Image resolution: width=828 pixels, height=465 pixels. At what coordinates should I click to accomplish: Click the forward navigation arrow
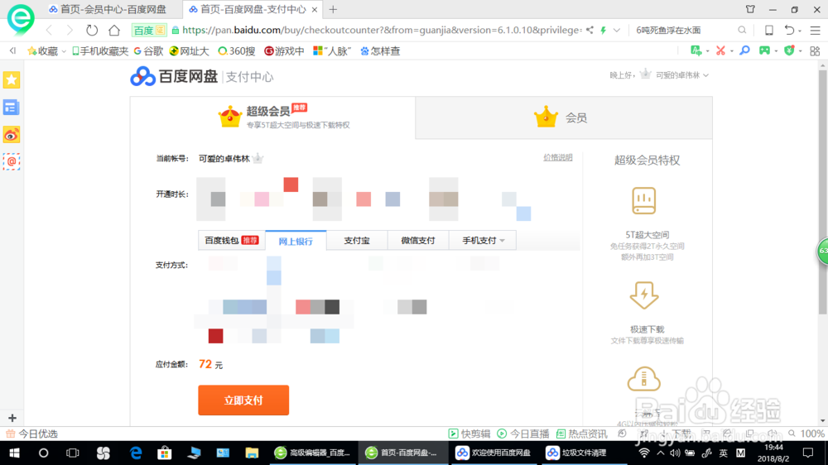tap(70, 30)
